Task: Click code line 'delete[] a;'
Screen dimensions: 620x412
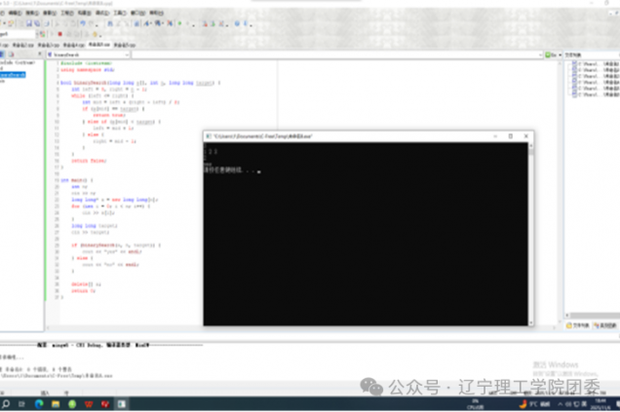Action: point(86,284)
